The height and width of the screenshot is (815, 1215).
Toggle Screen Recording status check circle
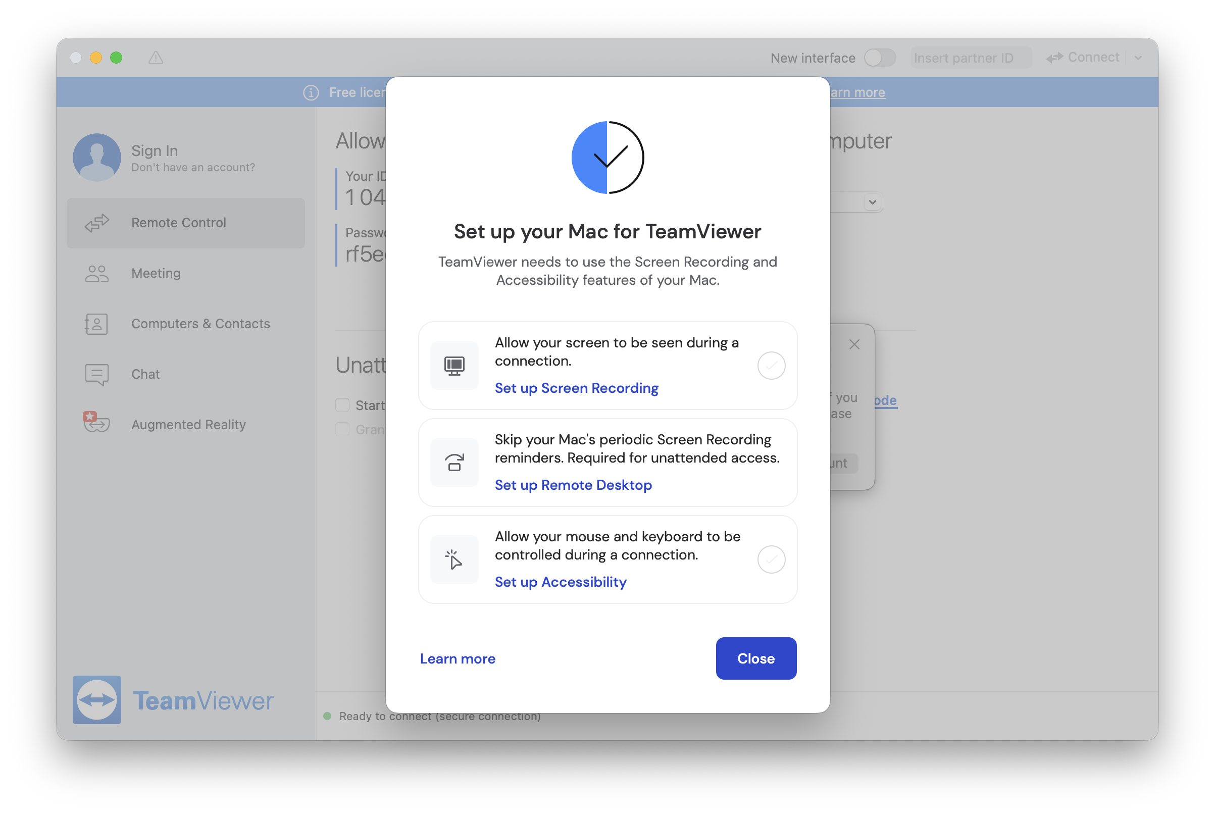tap(771, 366)
